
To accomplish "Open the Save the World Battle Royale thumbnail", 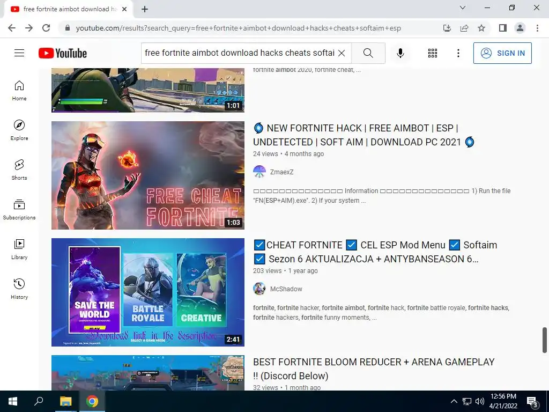I will (x=148, y=292).
